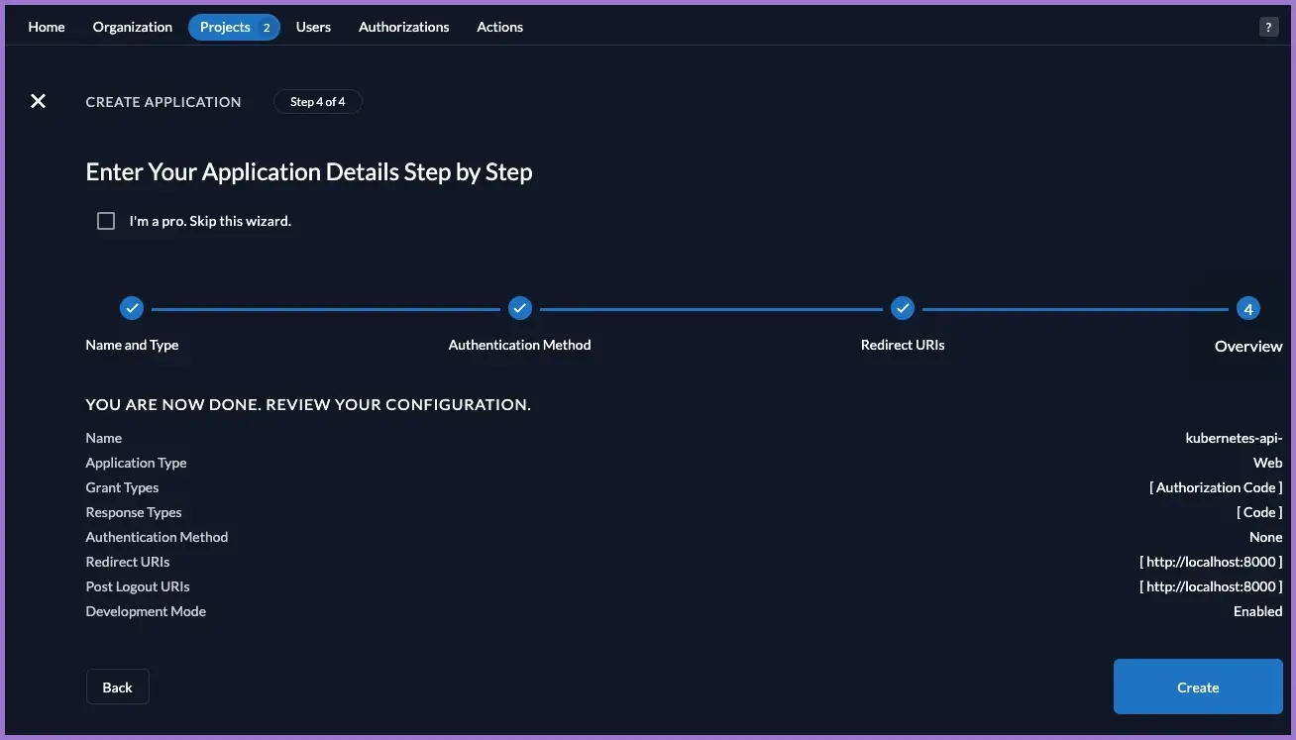The image size is (1296, 740).
Task: Open the Users section
Action: (313, 27)
